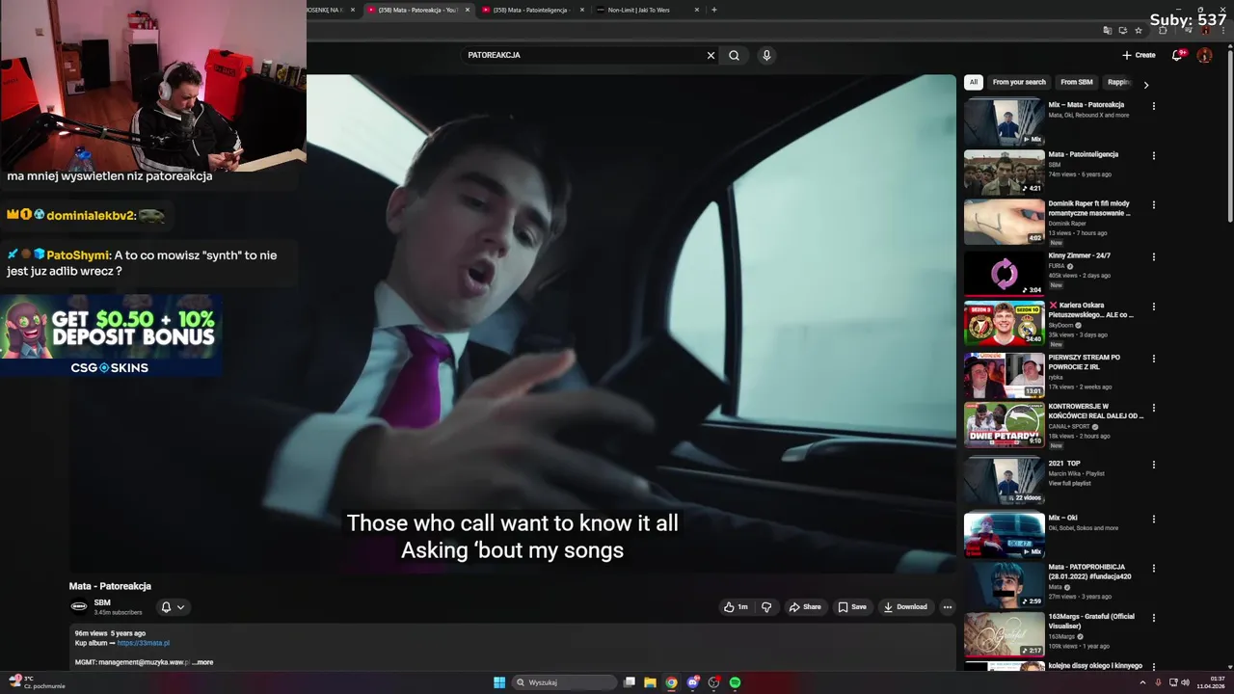Open the three-dot more actions menu below video
This screenshot has width=1234, height=694.
pyautogui.click(x=948, y=607)
